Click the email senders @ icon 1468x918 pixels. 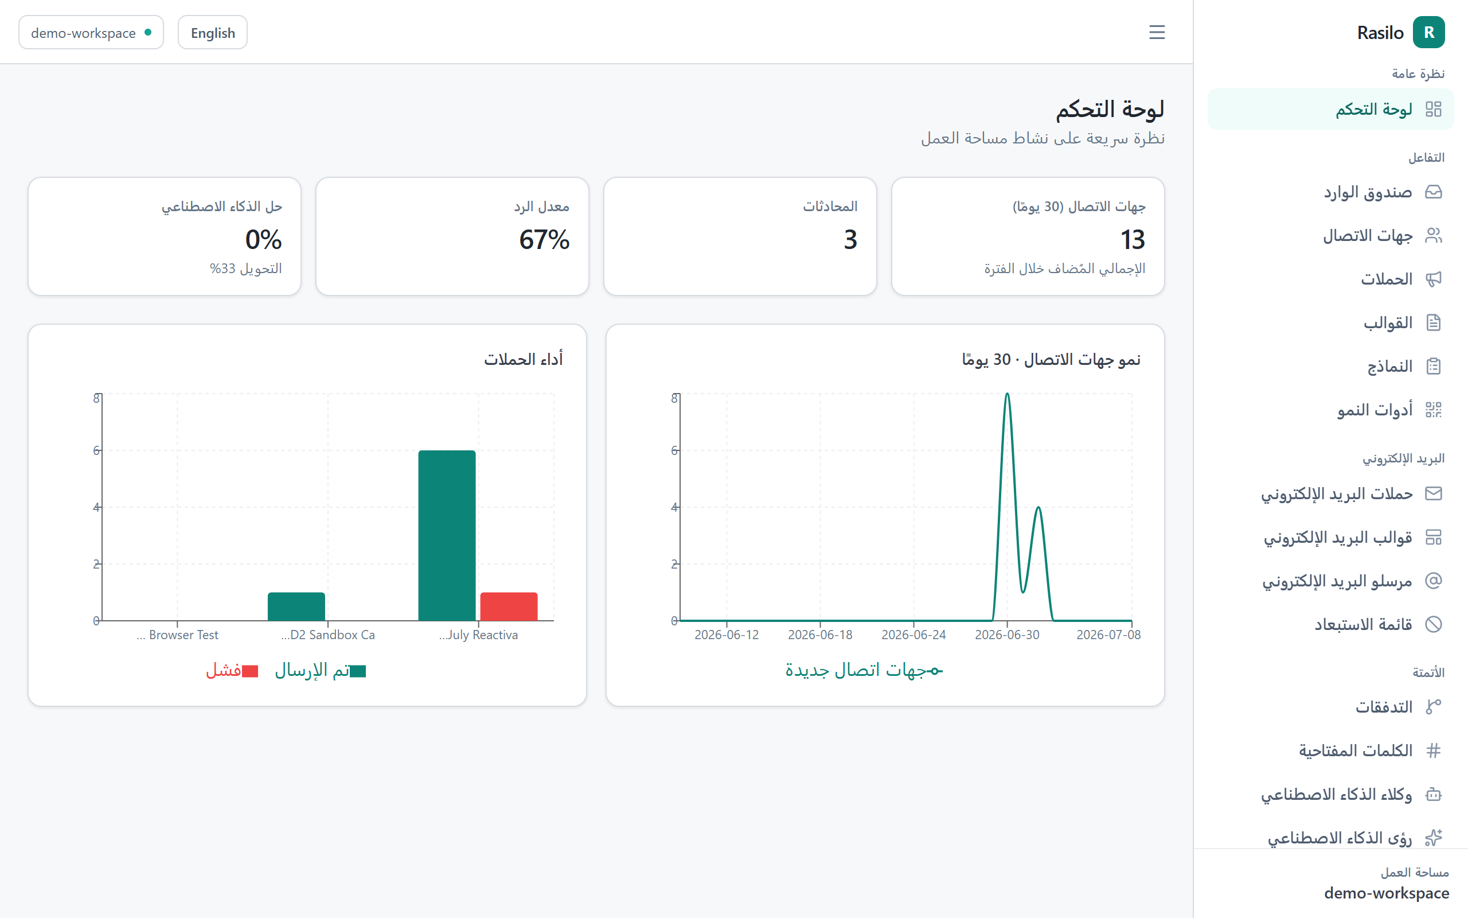click(1434, 581)
